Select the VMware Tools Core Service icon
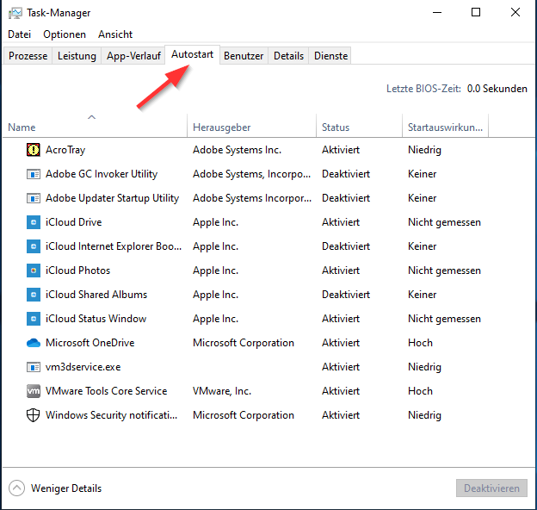This screenshot has height=510, width=537. tap(34, 391)
